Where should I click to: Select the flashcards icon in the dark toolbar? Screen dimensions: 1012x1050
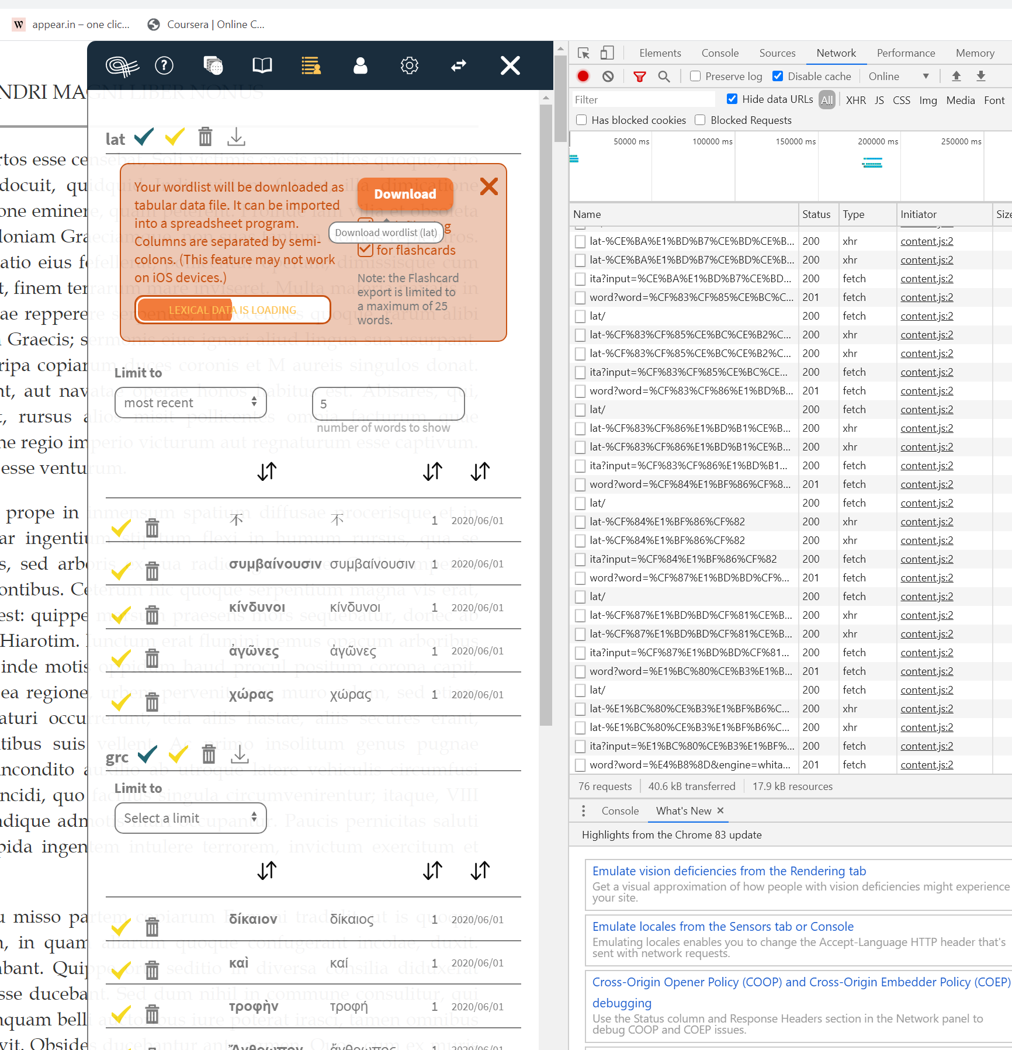(213, 65)
